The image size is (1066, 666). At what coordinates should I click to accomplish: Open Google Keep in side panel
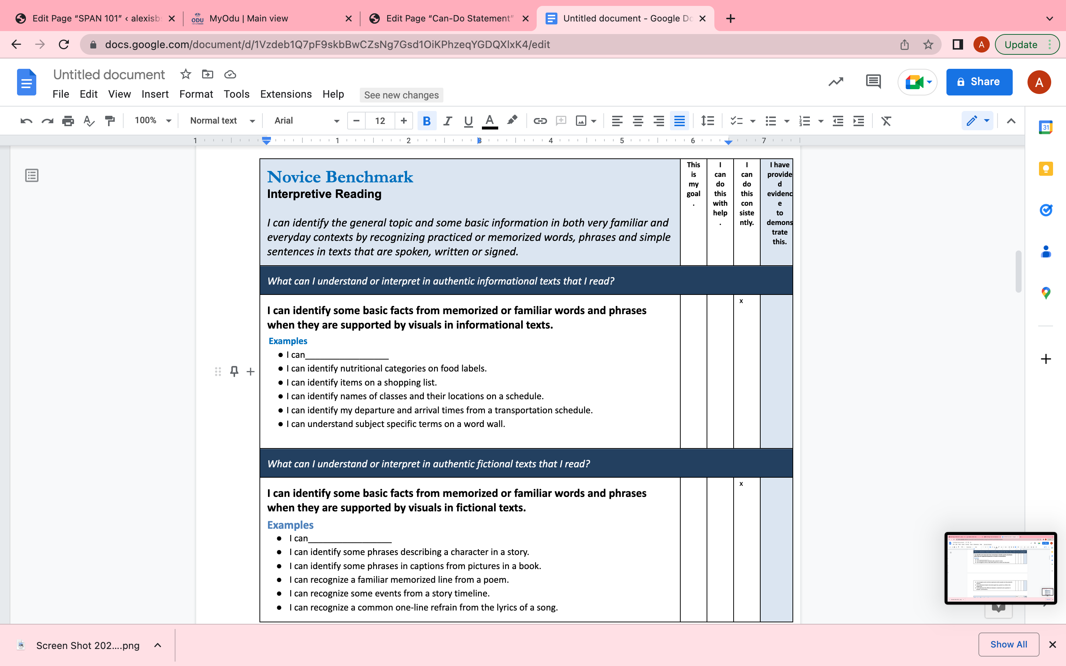[1046, 169]
